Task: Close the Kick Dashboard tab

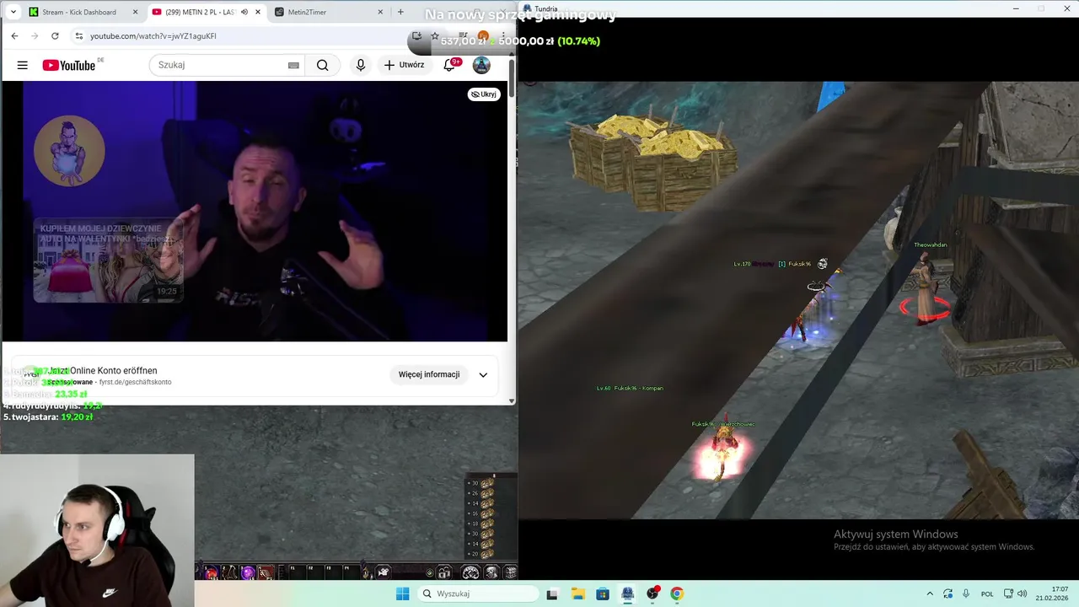Action: coord(135,12)
